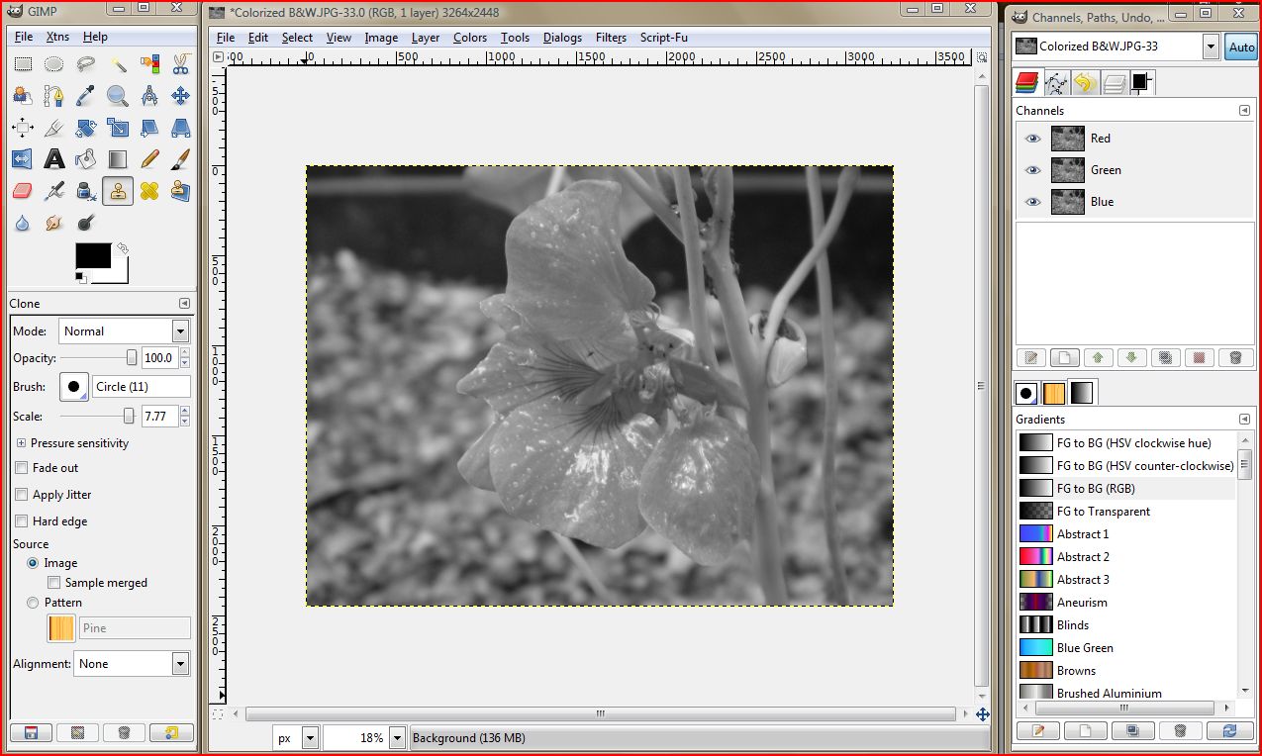
Task: Open the zoom percentage dropdown
Action: [395, 737]
